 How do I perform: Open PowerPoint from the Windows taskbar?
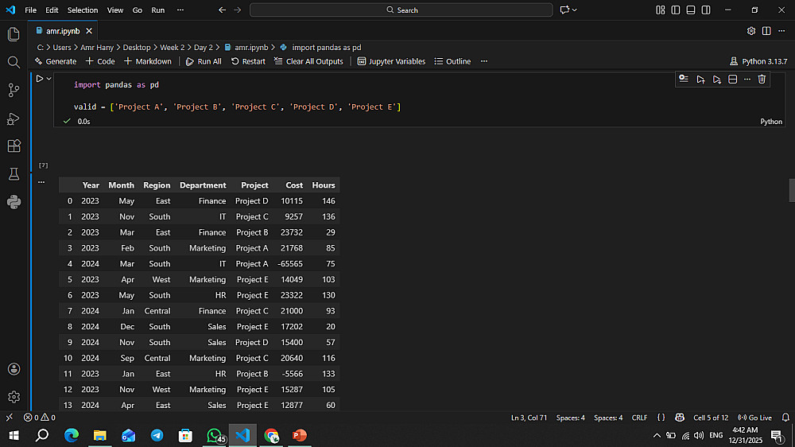(x=300, y=435)
